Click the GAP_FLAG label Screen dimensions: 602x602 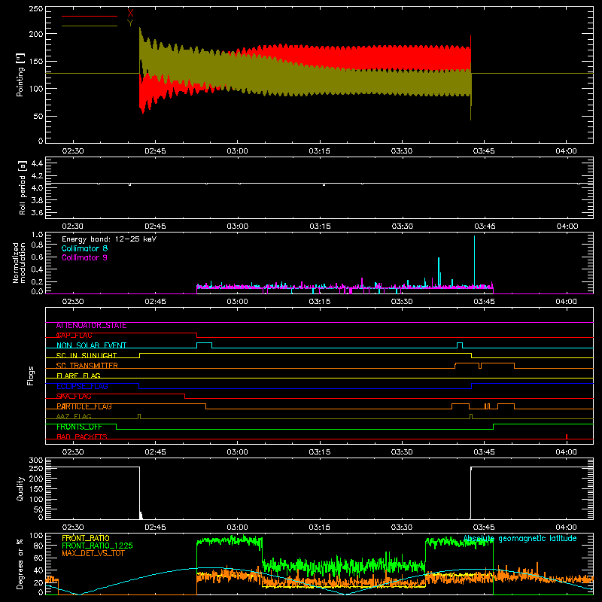coord(74,336)
